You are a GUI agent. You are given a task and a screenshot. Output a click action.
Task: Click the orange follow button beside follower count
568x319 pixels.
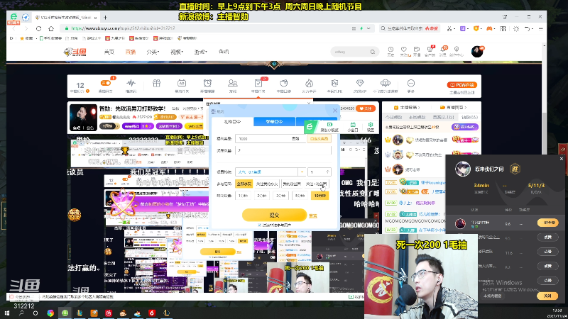pyautogui.click(x=366, y=108)
